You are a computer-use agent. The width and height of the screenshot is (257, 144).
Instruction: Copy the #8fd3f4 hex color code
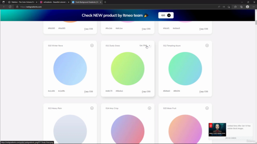tap(177, 91)
